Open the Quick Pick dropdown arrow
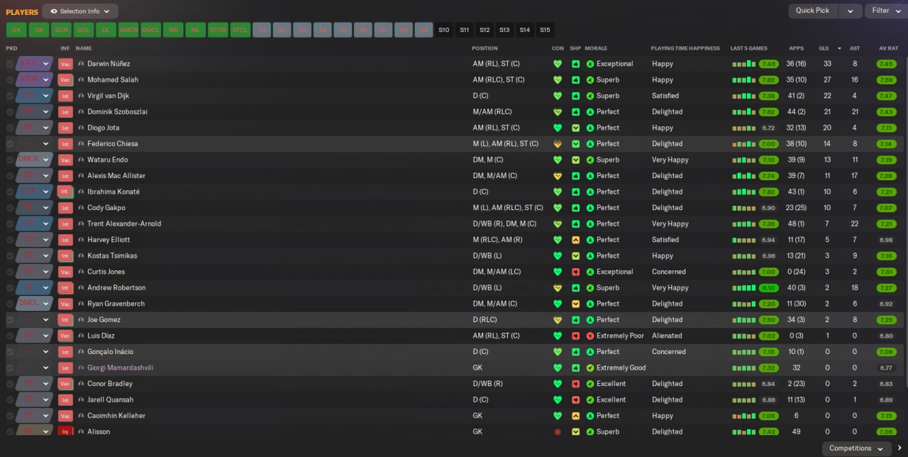 850,11
